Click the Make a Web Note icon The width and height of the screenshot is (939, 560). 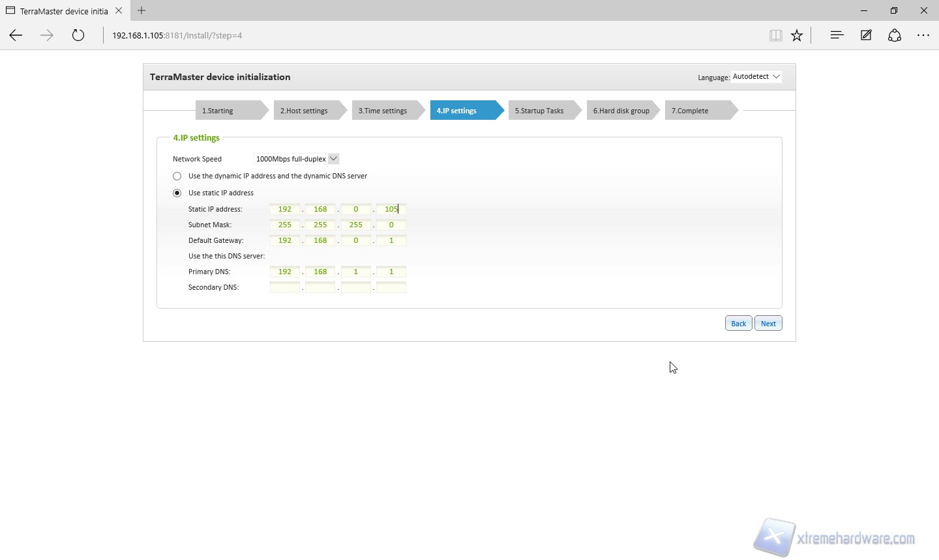click(866, 36)
